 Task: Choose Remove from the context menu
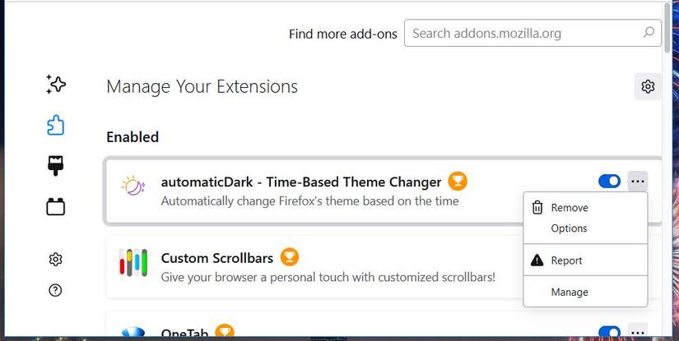click(569, 208)
